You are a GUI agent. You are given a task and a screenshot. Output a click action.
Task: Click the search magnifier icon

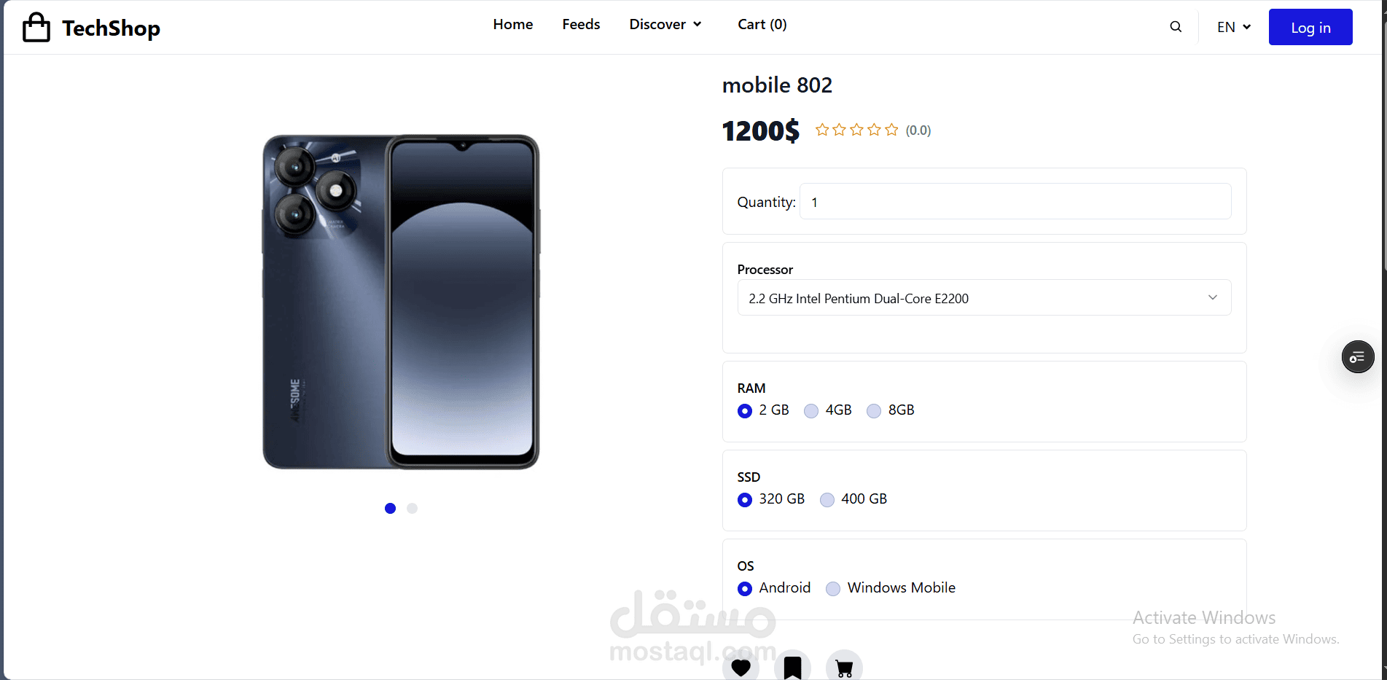point(1176,27)
